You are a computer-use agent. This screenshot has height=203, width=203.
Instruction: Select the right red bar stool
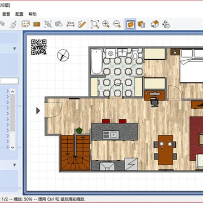click(122, 121)
